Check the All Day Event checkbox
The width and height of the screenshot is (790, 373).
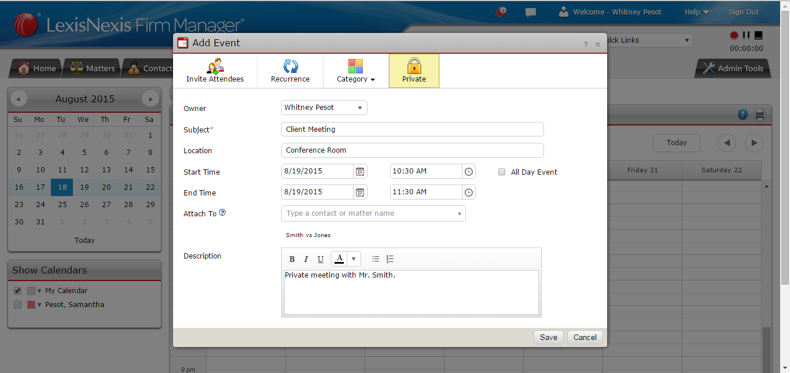pos(502,172)
